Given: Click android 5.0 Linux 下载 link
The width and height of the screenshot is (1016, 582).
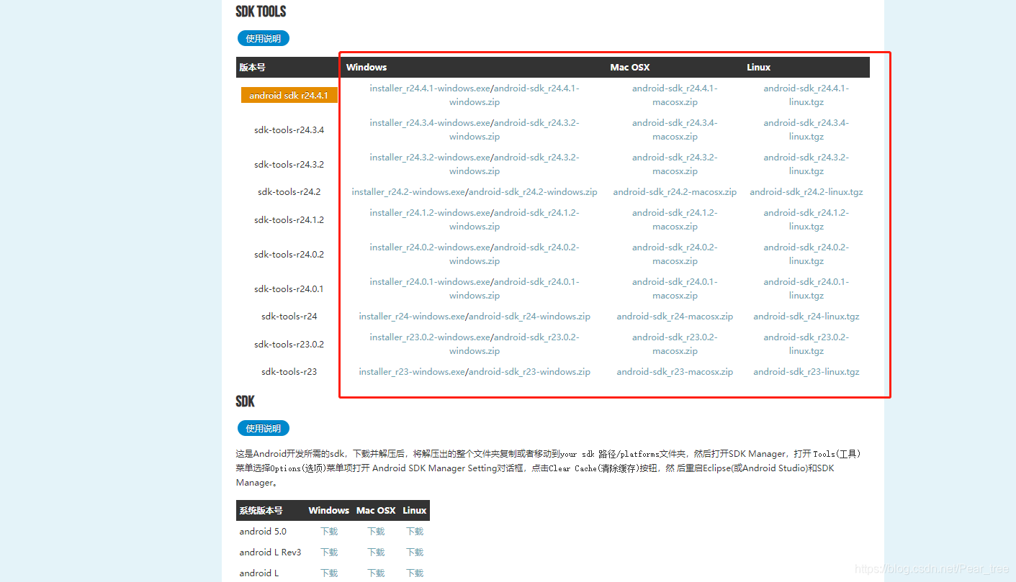Looking at the screenshot, I should click(x=415, y=531).
